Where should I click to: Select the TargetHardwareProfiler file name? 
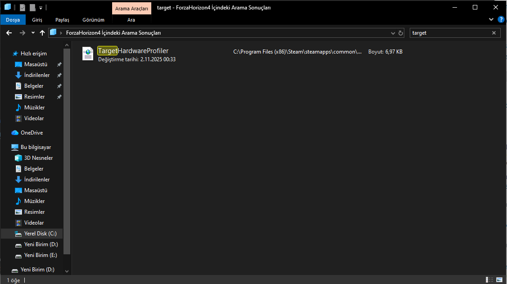click(133, 51)
